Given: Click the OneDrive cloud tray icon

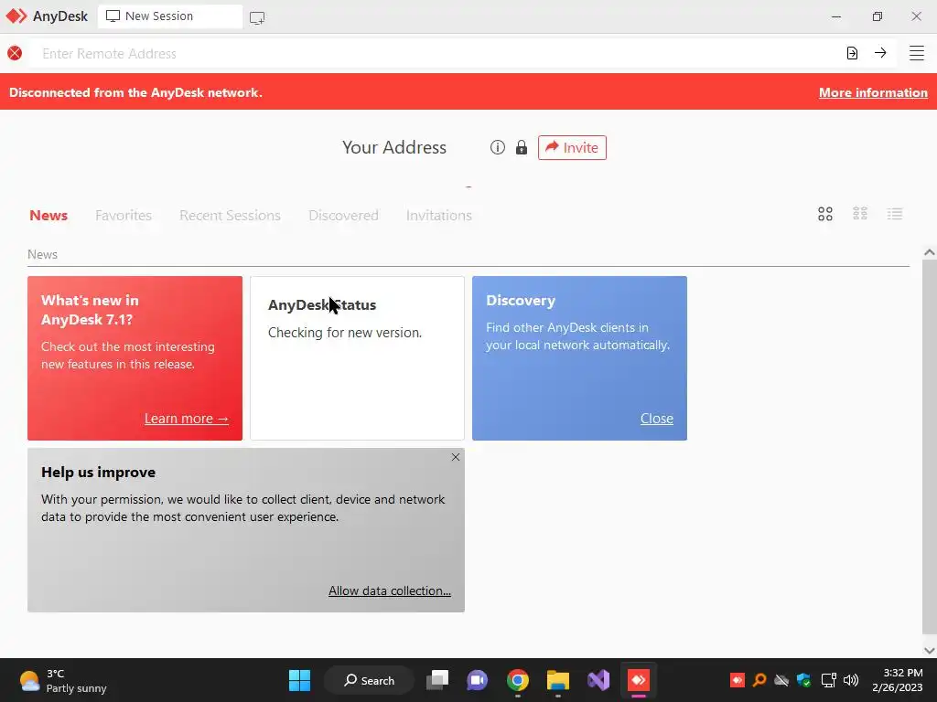Looking at the screenshot, I should 781,680.
